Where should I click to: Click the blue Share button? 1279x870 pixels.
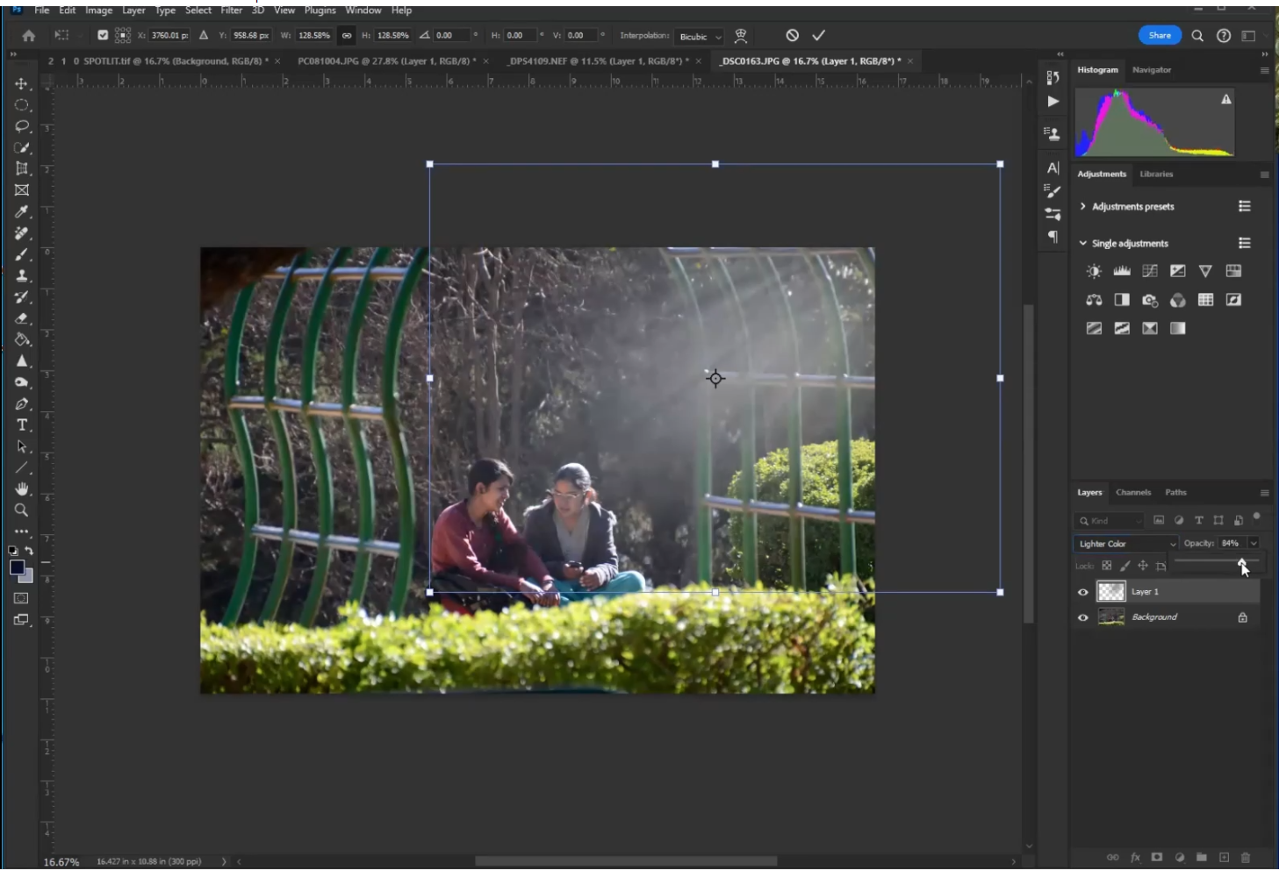coord(1159,35)
